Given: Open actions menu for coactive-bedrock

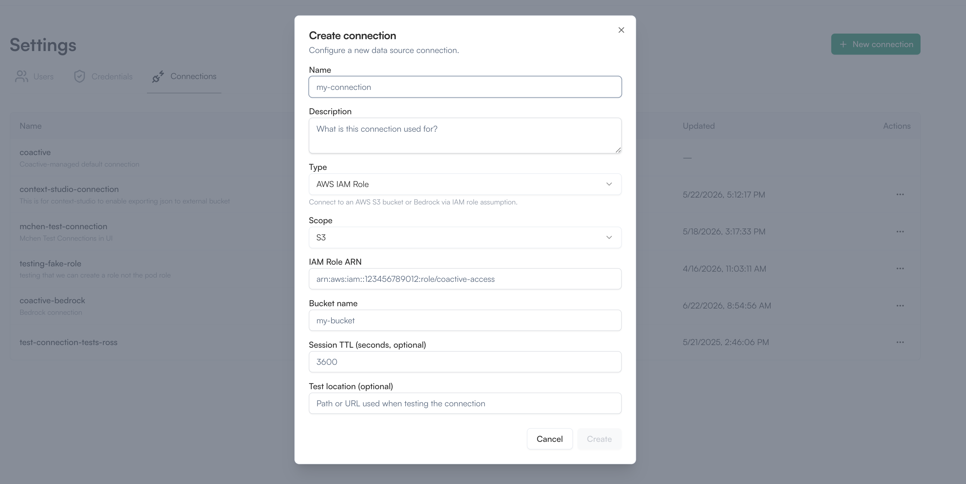Looking at the screenshot, I should pyautogui.click(x=900, y=306).
